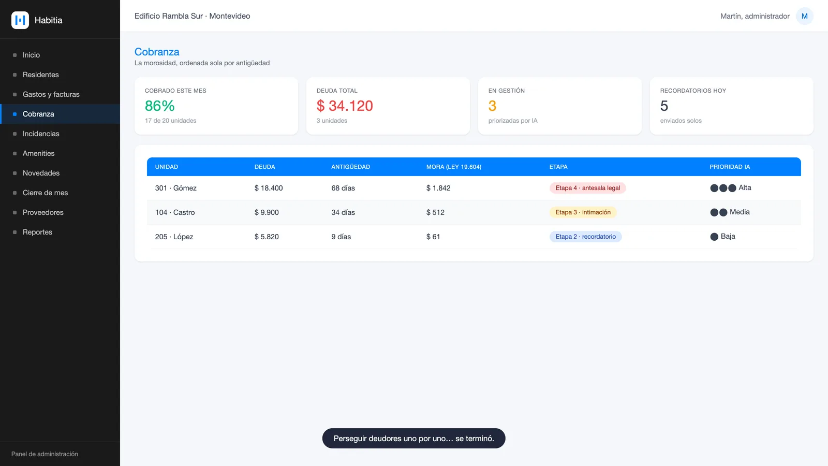Click the Etapa 3 · intimación badge
The height and width of the screenshot is (466, 828).
click(583, 212)
